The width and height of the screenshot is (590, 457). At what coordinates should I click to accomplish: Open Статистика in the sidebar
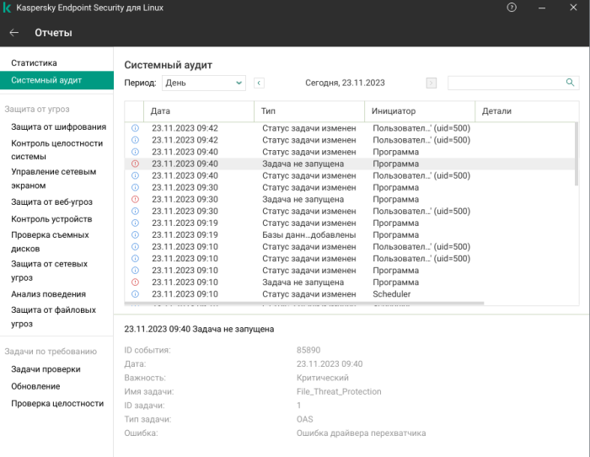click(x=34, y=63)
